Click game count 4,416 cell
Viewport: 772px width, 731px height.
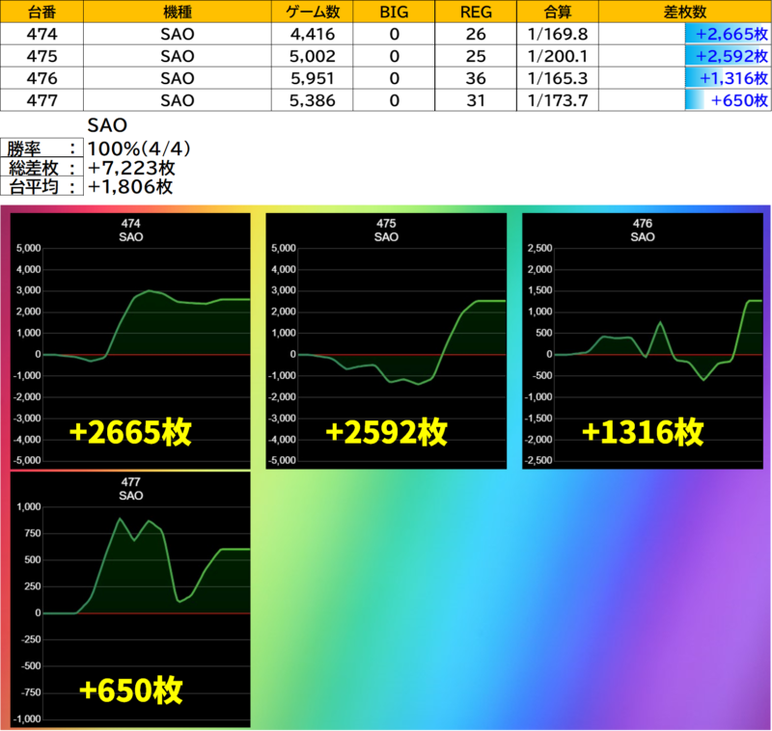click(312, 34)
